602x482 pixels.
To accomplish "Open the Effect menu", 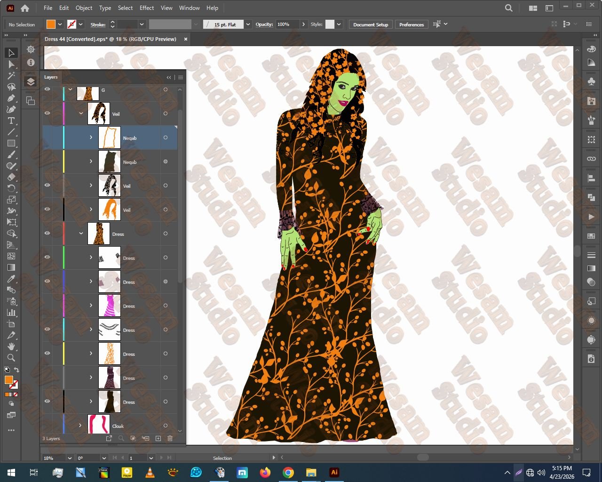I will pos(147,8).
